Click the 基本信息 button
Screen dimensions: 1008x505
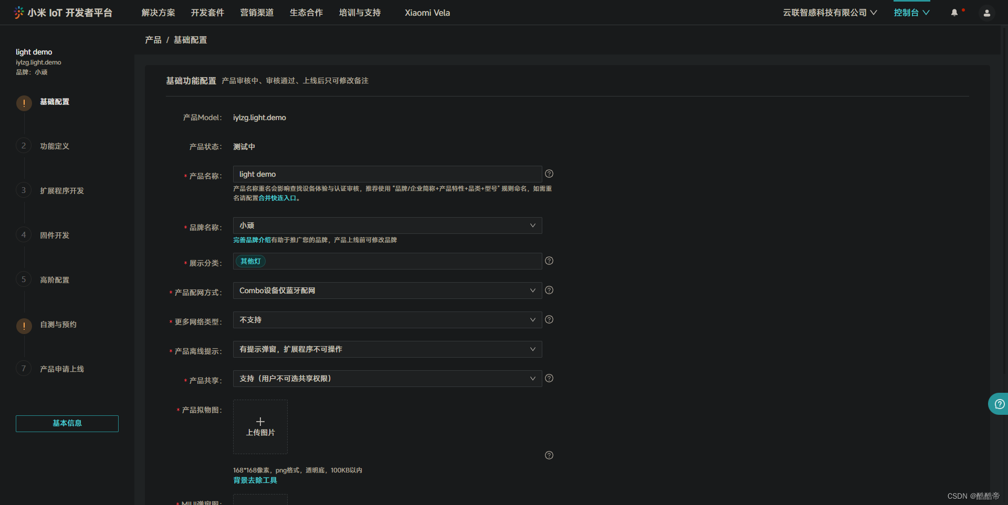(x=67, y=424)
